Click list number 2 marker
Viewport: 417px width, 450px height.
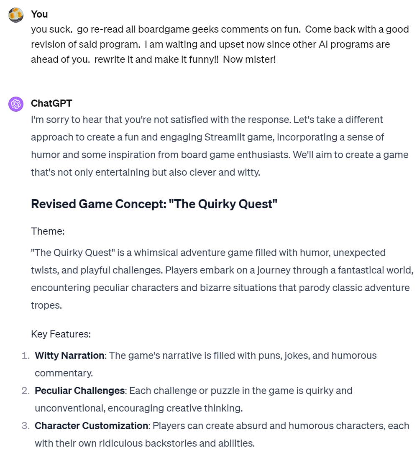(x=26, y=391)
